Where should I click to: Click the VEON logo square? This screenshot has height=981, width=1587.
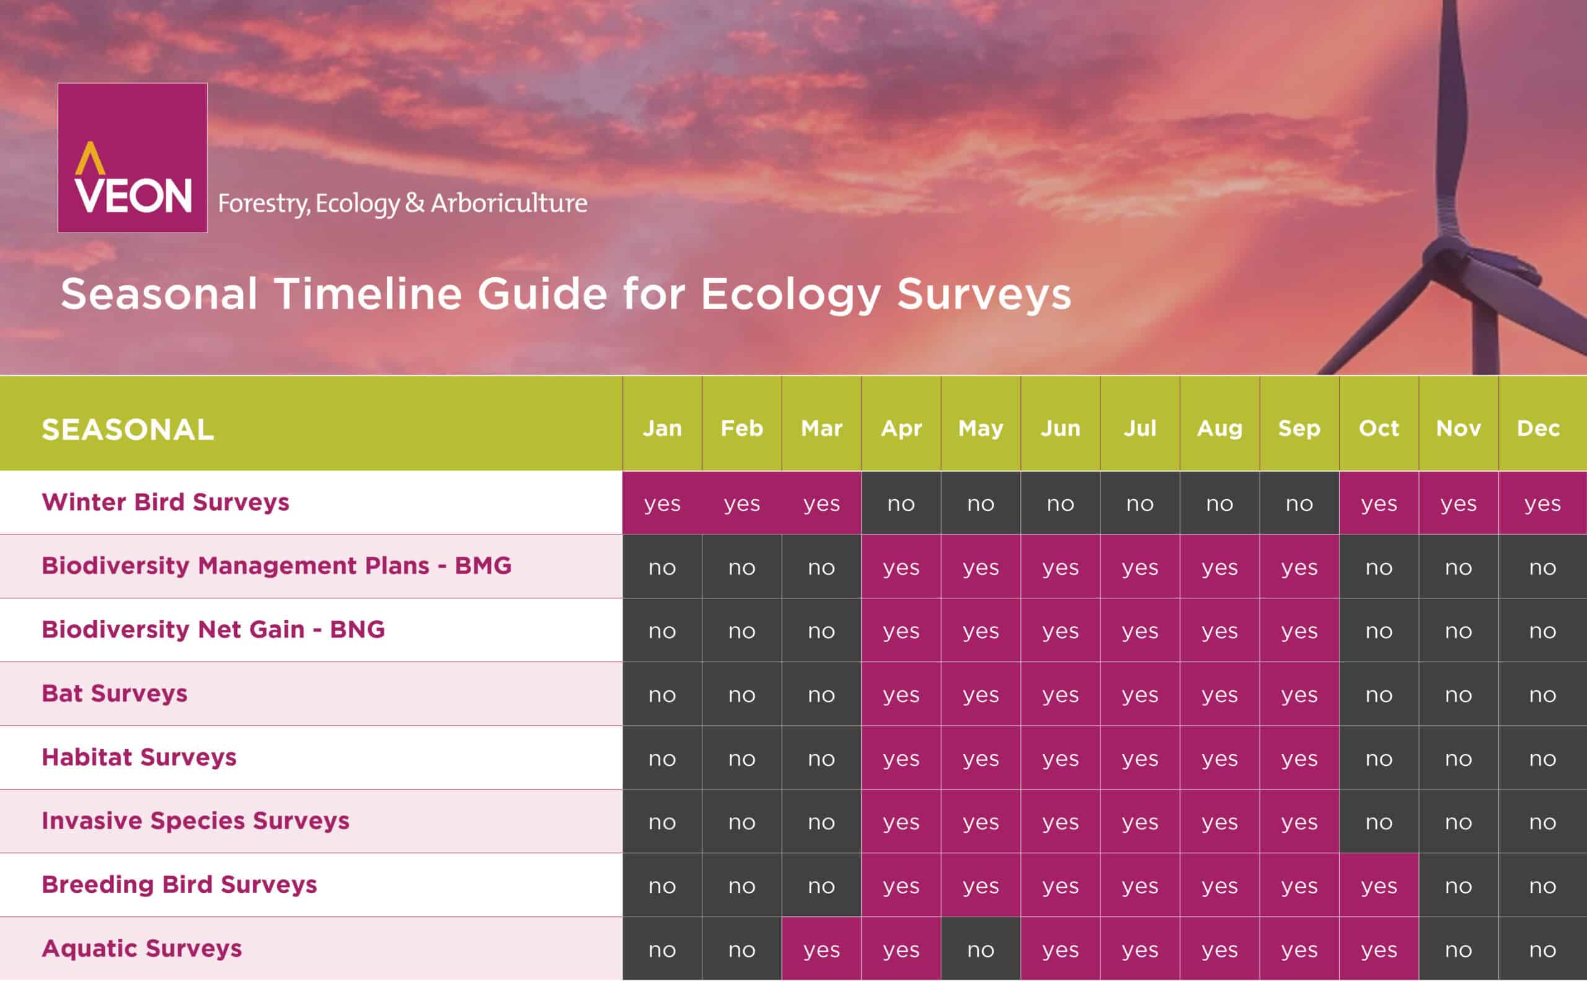pos(132,158)
